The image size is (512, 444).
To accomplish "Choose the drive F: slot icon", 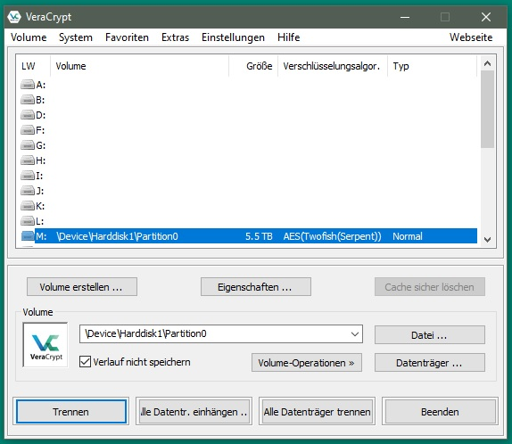I will (28, 130).
